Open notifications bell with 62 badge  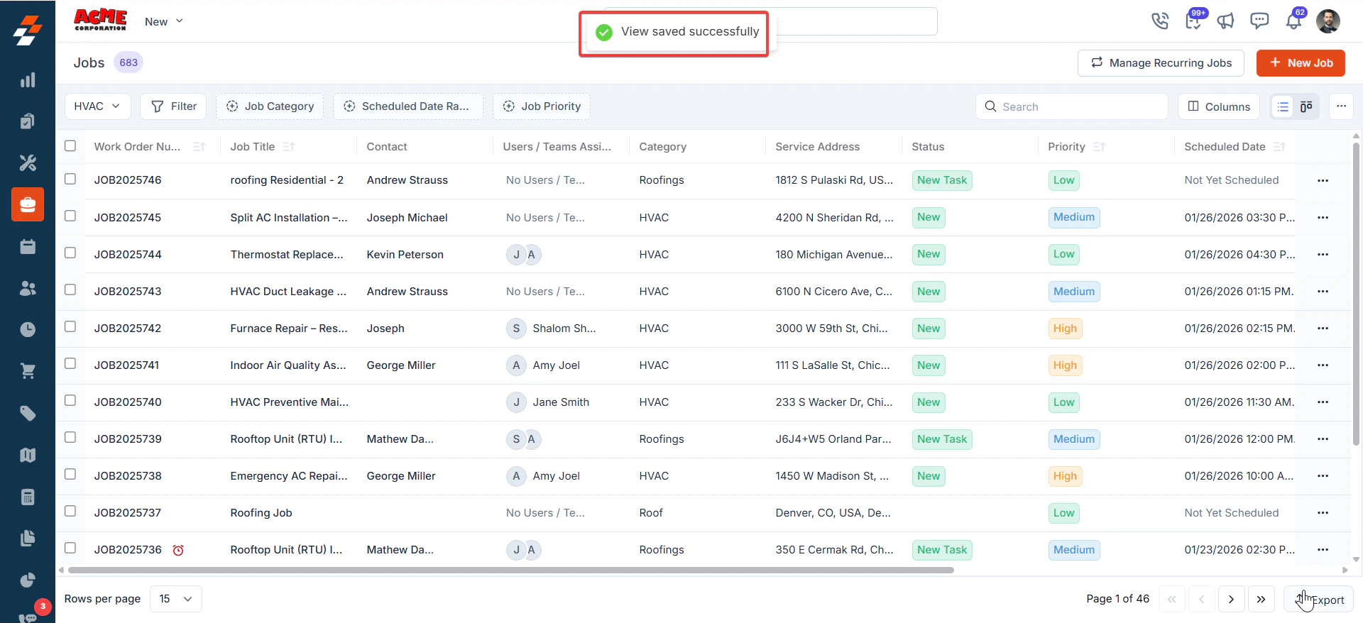1293,21
